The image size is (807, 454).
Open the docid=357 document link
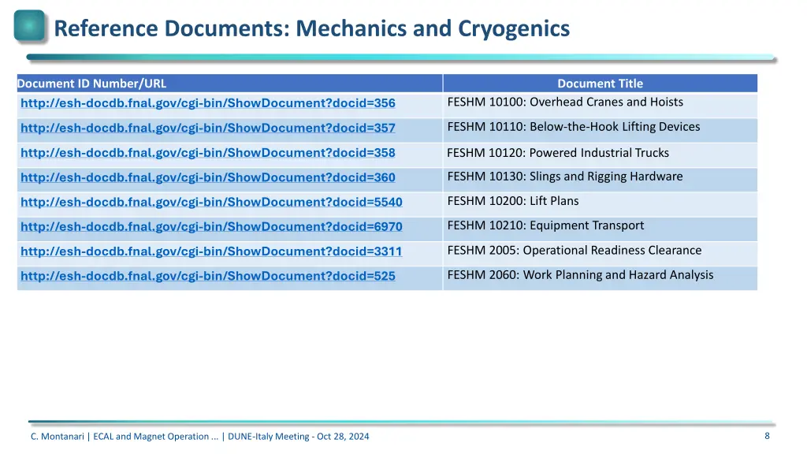[208, 128]
